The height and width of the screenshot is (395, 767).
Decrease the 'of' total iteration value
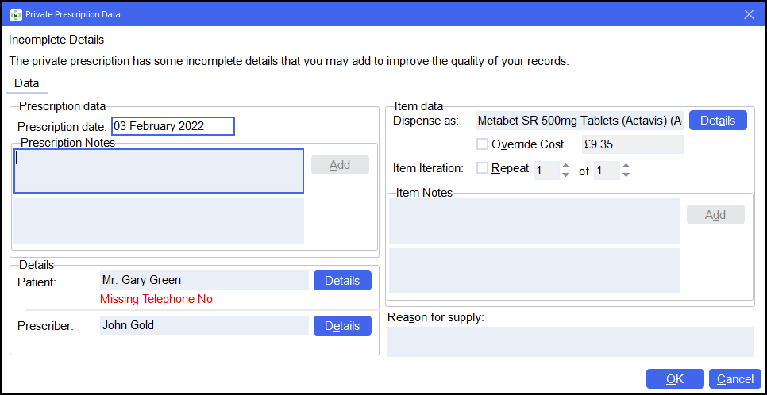click(x=626, y=174)
